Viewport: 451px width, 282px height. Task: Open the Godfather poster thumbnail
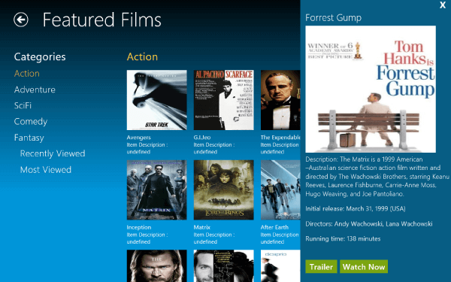coord(280,100)
